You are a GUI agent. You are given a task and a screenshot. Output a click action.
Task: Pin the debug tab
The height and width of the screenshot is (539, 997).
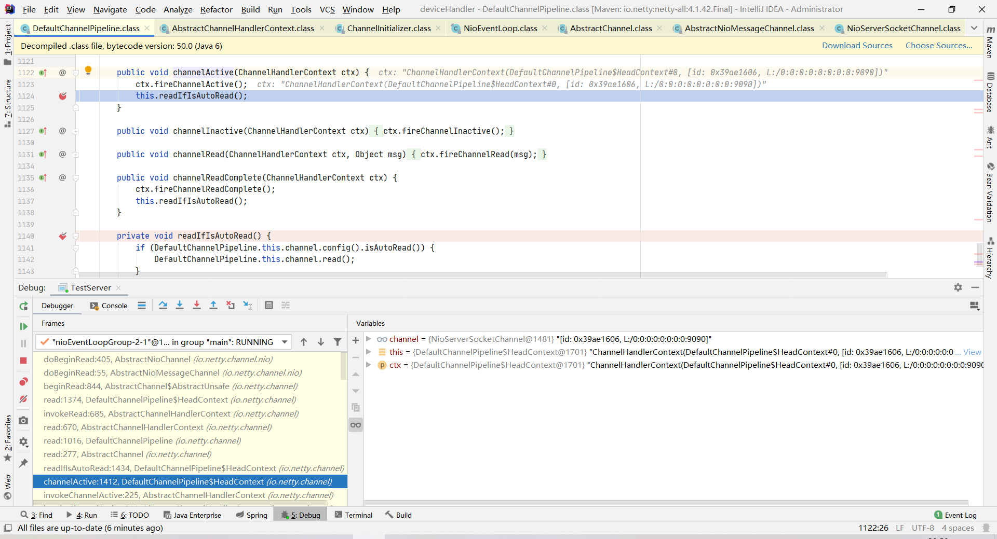click(x=23, y=463)
